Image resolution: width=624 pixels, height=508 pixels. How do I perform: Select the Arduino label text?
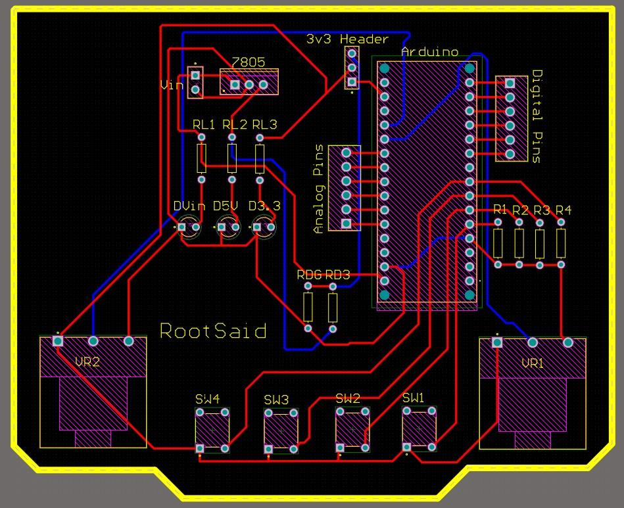click(429, 52)
